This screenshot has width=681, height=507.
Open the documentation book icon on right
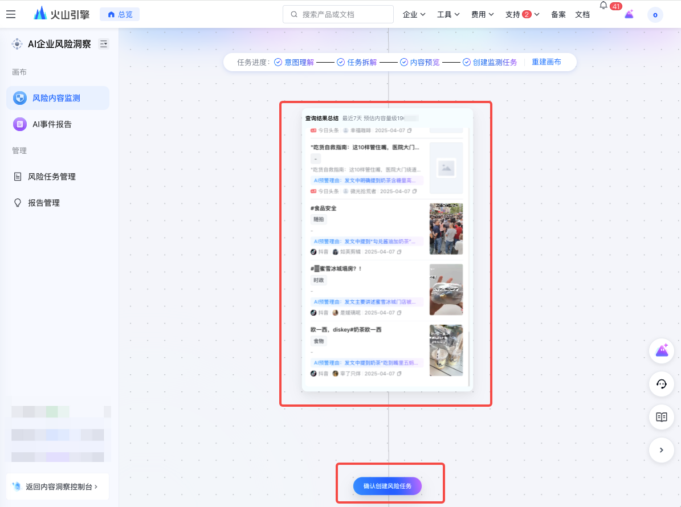(x=662, y=417)
